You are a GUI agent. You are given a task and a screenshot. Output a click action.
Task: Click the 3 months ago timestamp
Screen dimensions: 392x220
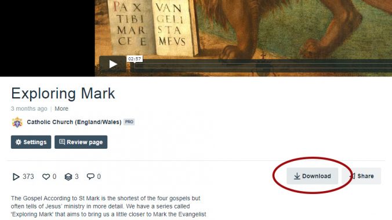point(29,109)
